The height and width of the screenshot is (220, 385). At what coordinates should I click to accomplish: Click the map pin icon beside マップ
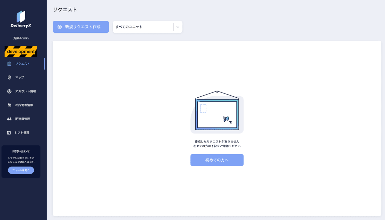click(x=9, y=77)
